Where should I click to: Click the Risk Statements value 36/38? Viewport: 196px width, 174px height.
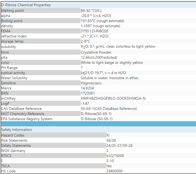tap(111, 140)
